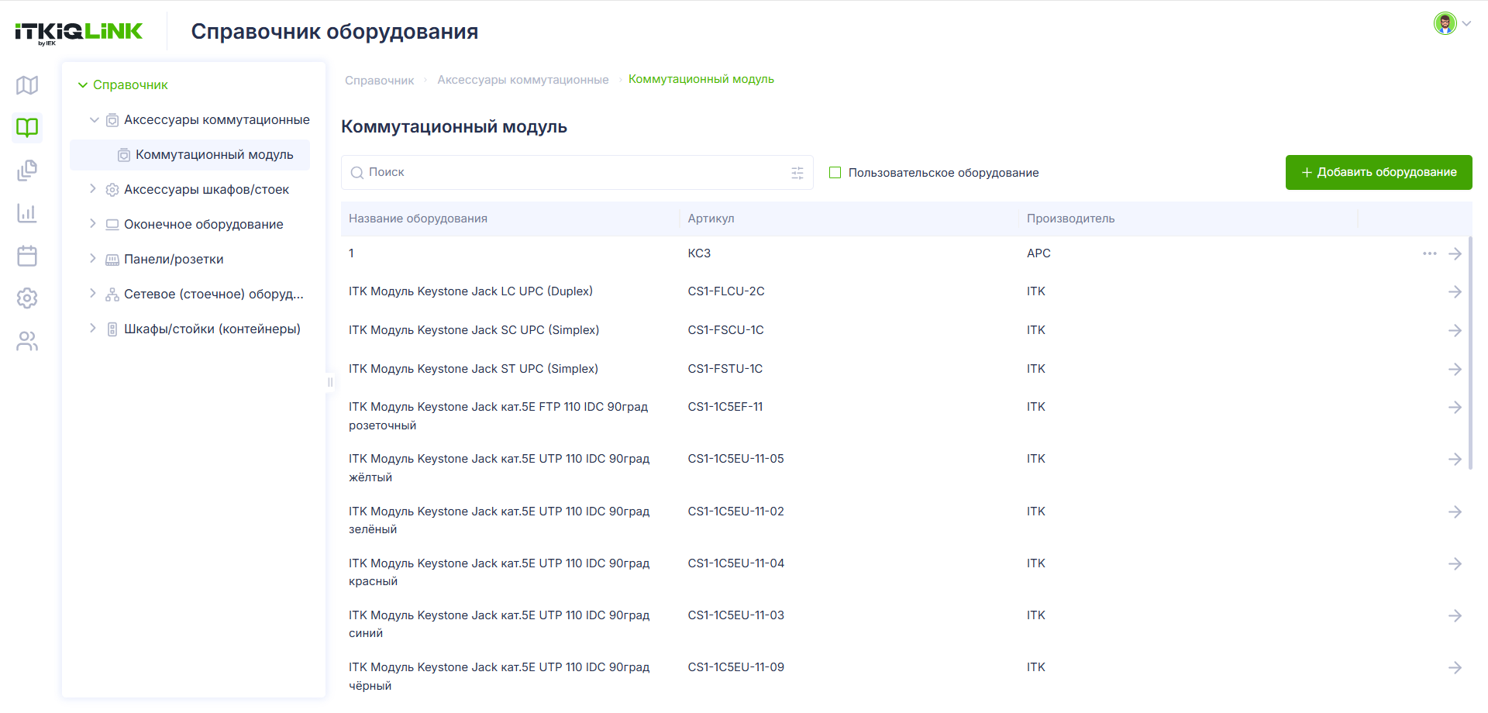This screenshot has width=1488, height=713.
Task: Open arrow for KC3 row
Action: click(x=1455, y=253)
